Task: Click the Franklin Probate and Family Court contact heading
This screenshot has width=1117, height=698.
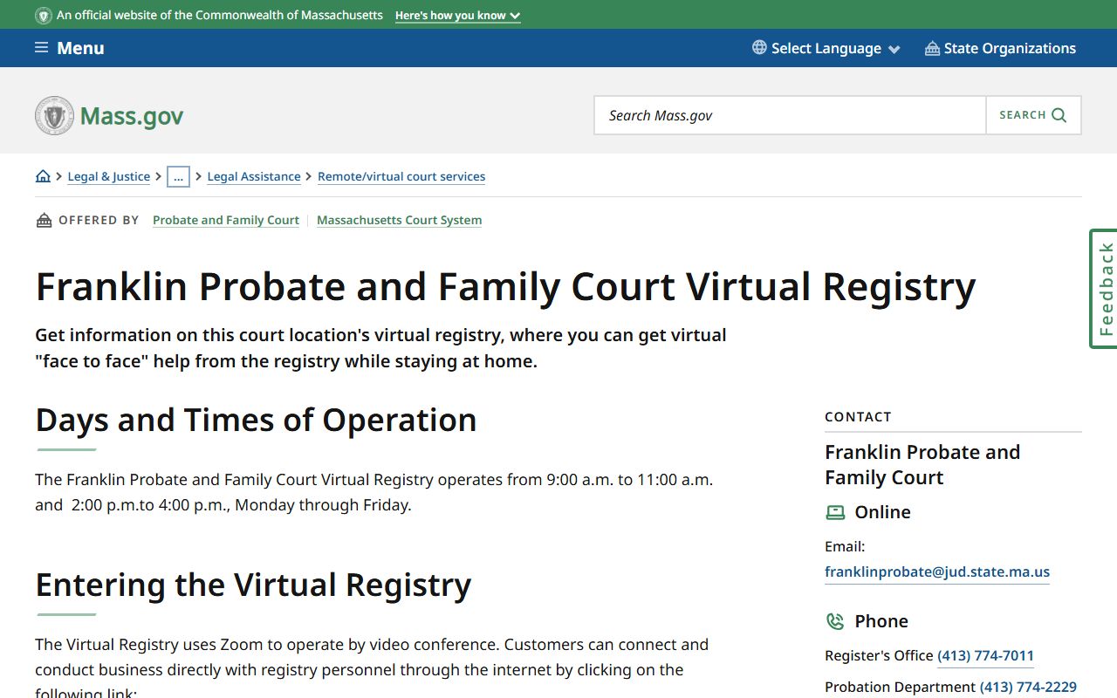Action: click(922, 465)
